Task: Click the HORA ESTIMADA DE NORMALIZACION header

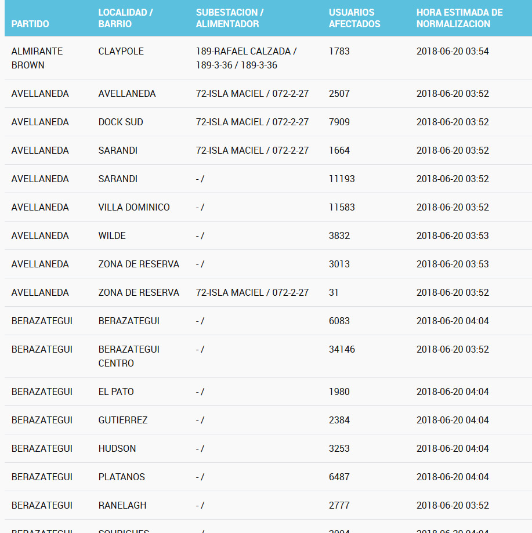Action: [x=459, y=18]
